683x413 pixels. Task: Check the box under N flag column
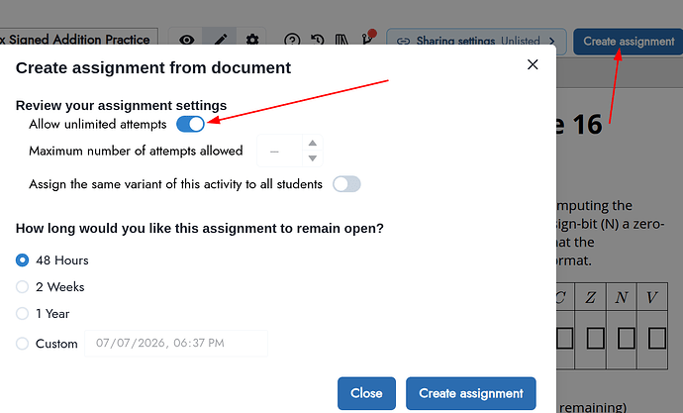(627, 338)
